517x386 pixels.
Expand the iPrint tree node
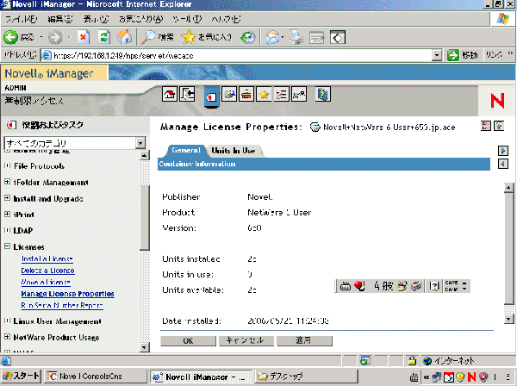click(x=7, y=214)
